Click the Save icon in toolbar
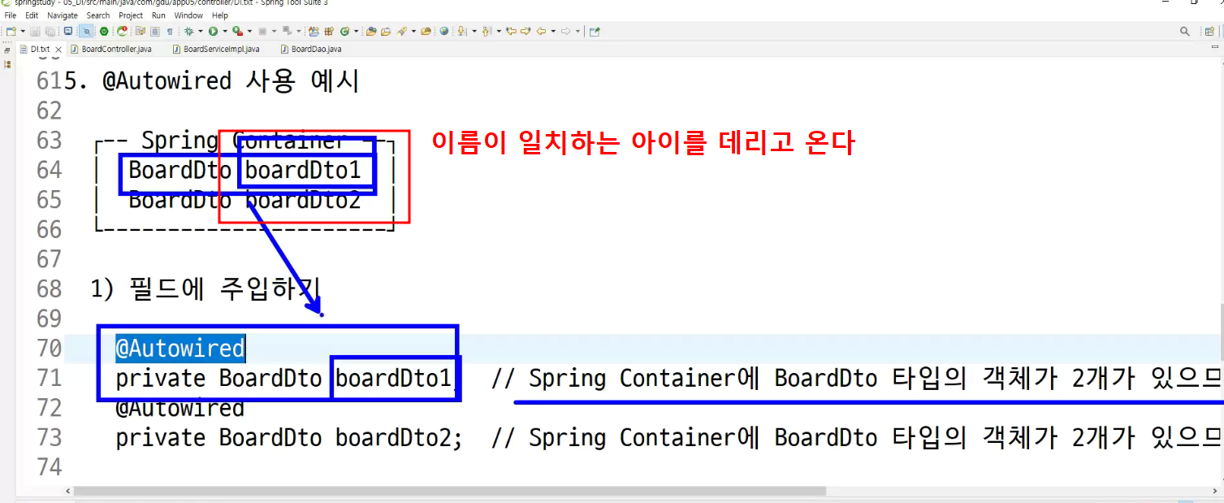The image size is (1224, 503). point(35,32)
